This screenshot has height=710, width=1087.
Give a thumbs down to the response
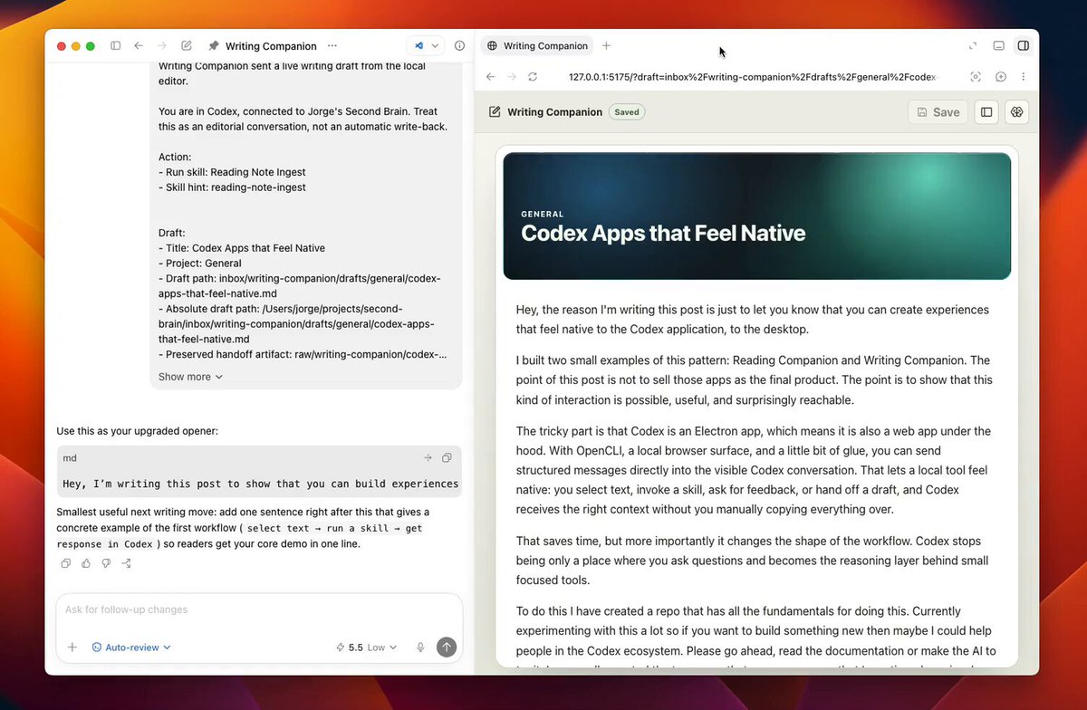coord(106,563)
